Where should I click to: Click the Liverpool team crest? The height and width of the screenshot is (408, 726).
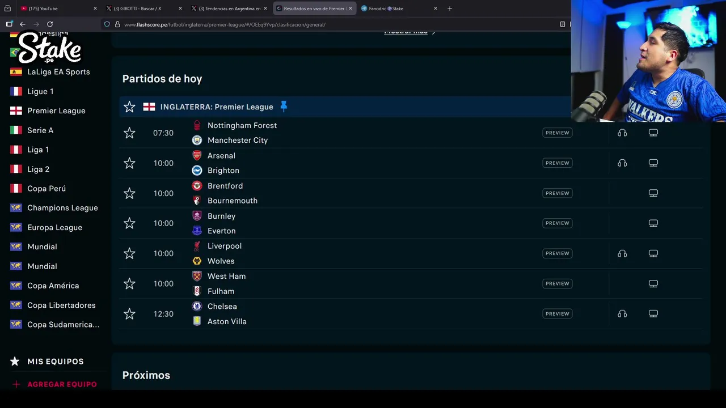(197, 246)
